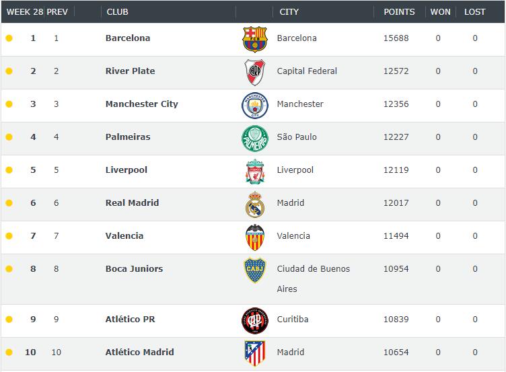Screen dimensions: 506x372
Task: Select the WON column header
Action: (440, 12)
